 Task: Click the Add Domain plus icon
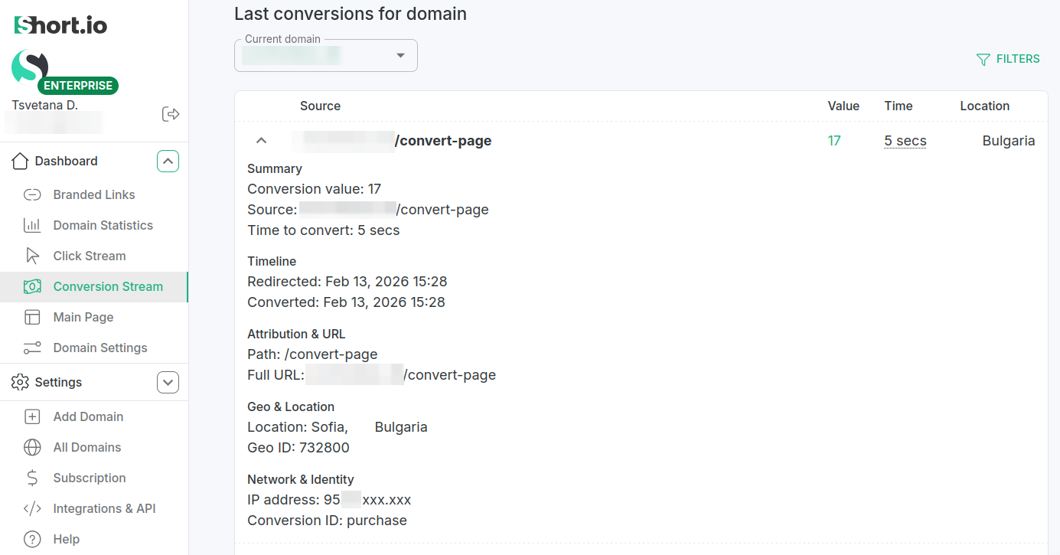[x=32, y=416]
